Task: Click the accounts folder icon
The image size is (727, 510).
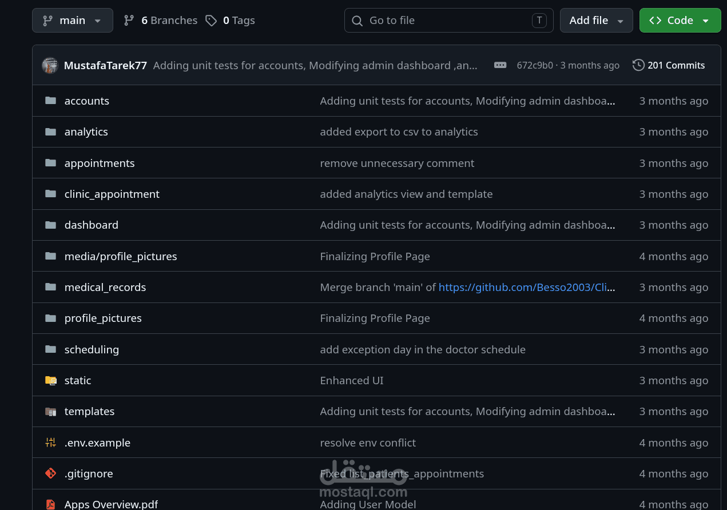Action: tap(51, 101)
